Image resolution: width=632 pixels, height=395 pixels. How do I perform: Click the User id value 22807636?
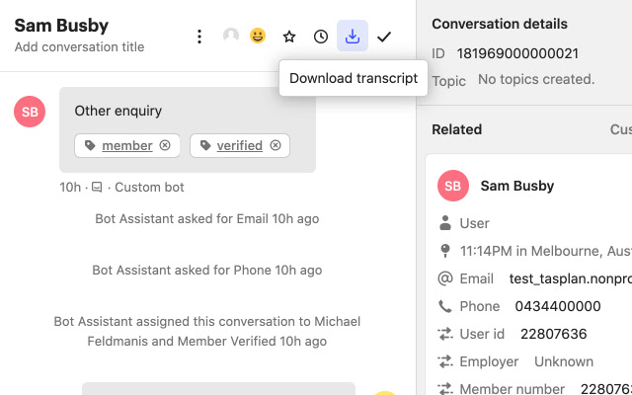coord(553,334)
